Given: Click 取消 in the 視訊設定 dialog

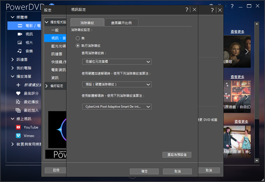Looking at the screenshot, I should (x=177, y=171).
